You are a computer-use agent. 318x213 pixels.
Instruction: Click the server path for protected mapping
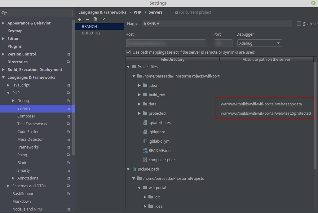pos(266,113)
